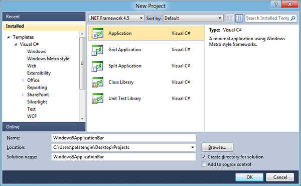The width and height of the screenshot is (301, 186).
Task: Click the tree scrollbar down arrow
Action: pyautogui.click(x=82, y=119)
